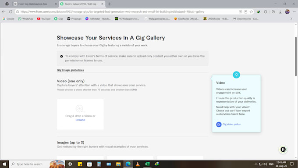The image size is (298, 168).
Task: Open split screen icon in address bar
Action: 240,12
